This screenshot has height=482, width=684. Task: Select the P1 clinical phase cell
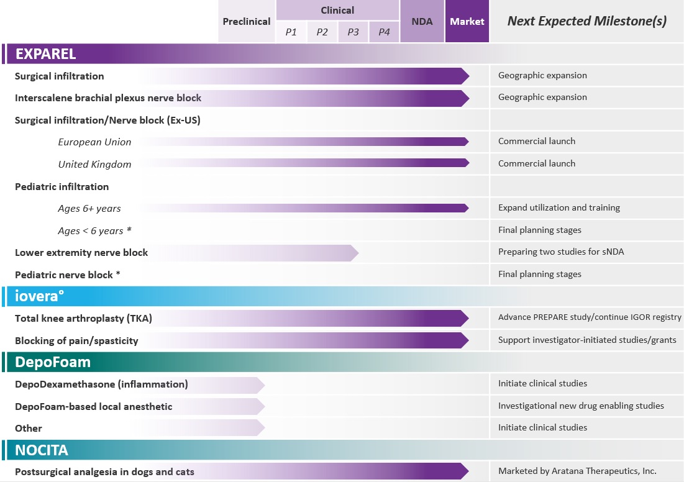(x=291, y=32)
